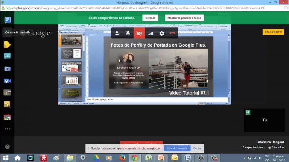The image size is (289, 162).
Task: Switch to Diapositivas tab in PowerPoint pane
Action: tap(63, 32)
